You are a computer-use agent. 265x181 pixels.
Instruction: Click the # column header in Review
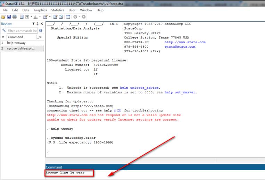coord(3,37)
